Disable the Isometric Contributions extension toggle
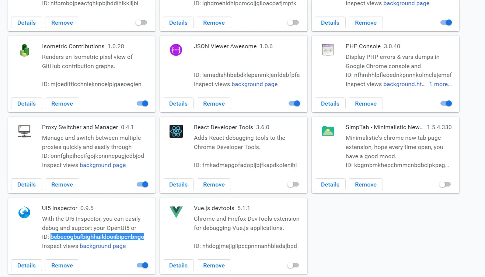This screenshot has height=277, width=485. (x=142, y=103)
